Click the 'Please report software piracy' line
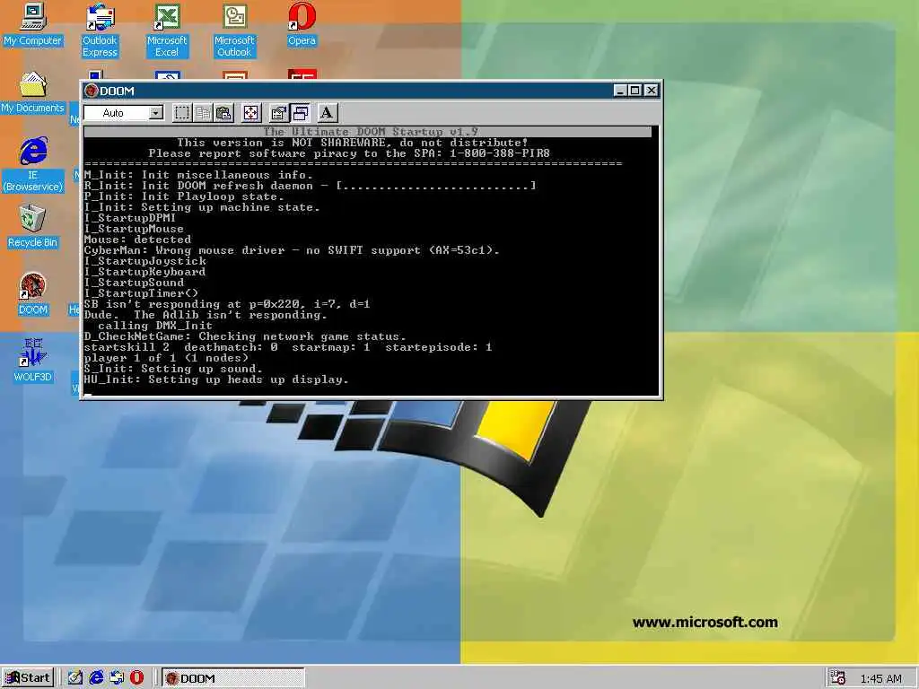Viewport: 919px width, 689px height. (x=349, y=153)
